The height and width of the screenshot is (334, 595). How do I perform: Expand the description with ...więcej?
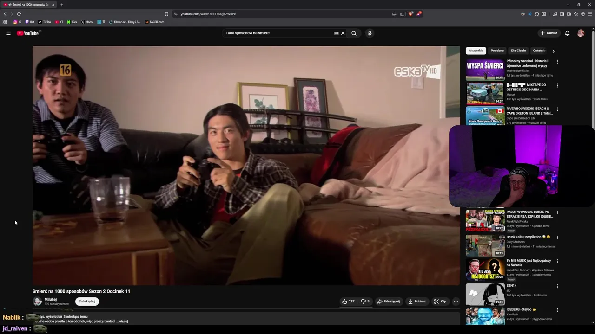coord(122,321)
